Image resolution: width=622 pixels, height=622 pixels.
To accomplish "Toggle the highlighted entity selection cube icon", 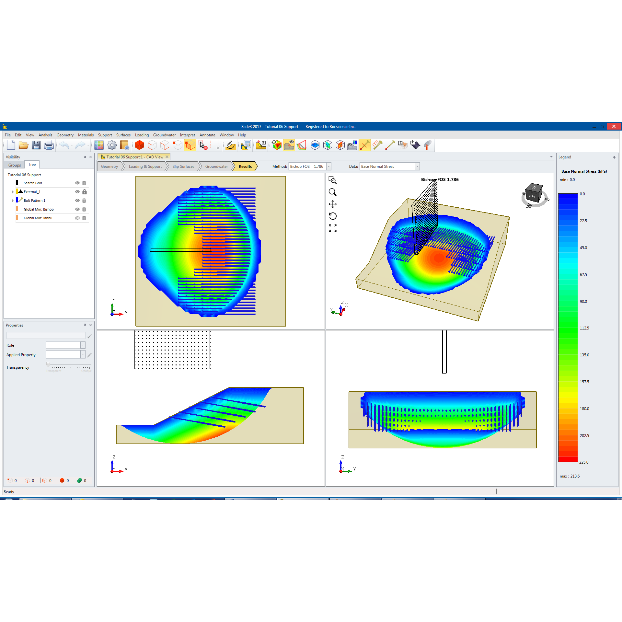I will click(190, 145).
